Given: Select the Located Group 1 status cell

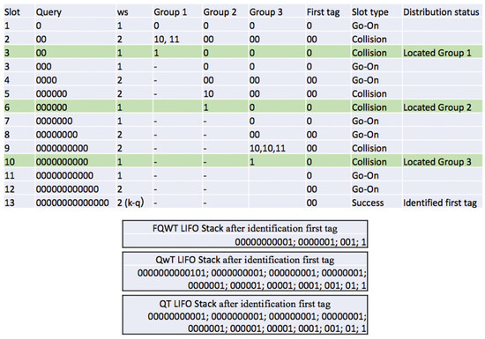Looking at the screenshot, I should coord(437,53).
